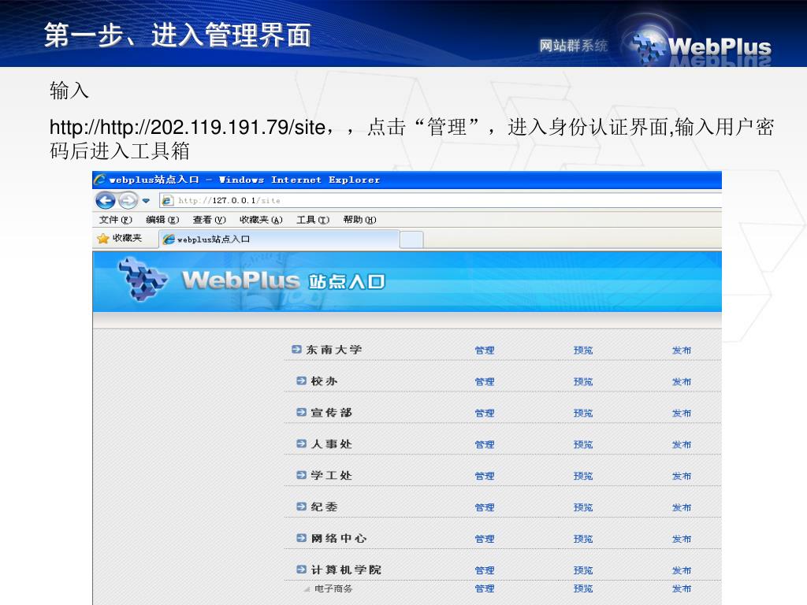Select the 东南大学 site name
Screen dimensions: 807x605
point(334,349)
